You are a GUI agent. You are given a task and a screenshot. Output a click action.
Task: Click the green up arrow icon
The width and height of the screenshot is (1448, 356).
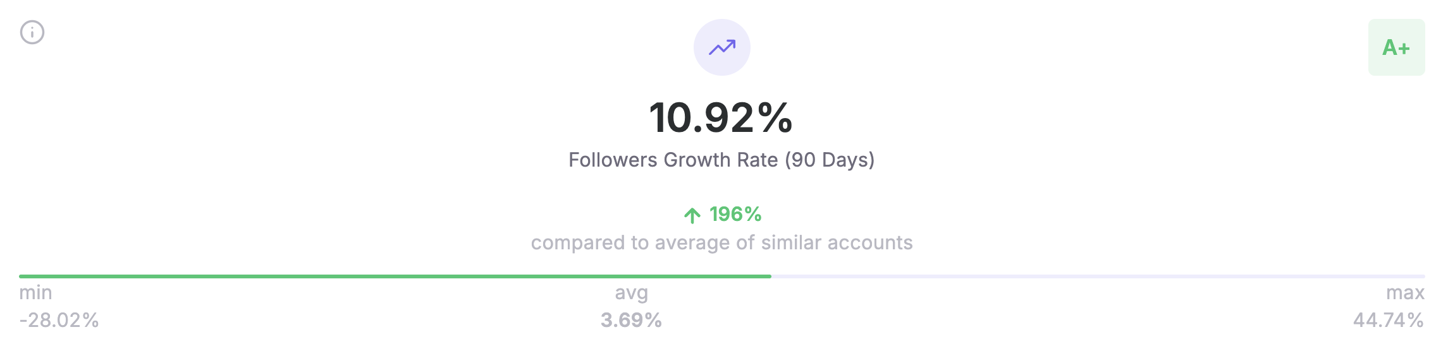692,215
